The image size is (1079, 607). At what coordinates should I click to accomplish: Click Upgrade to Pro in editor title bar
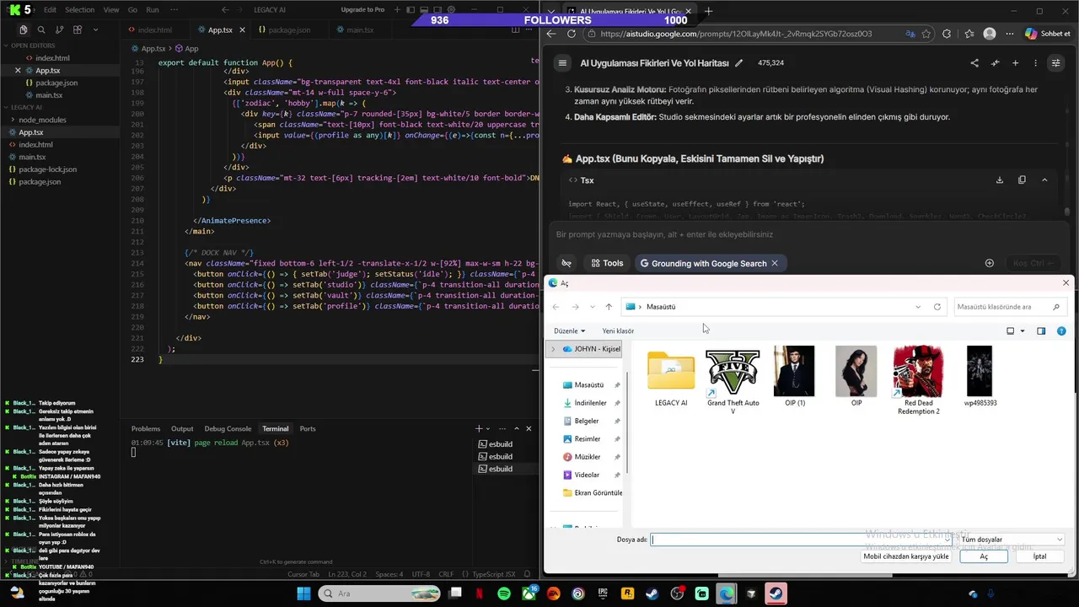(362, 10)
